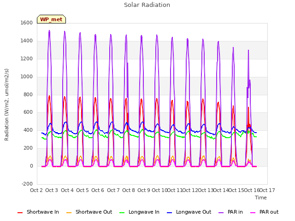
Task: Click the Oct 4 x-axis label
Action: pos(67,190)
